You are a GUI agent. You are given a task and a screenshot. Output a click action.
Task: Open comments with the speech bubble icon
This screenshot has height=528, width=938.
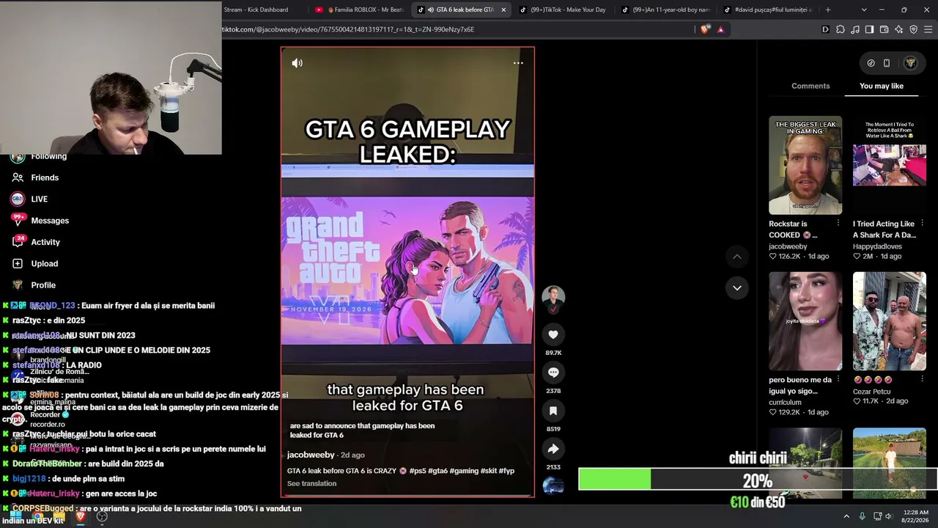pos(553,373)
